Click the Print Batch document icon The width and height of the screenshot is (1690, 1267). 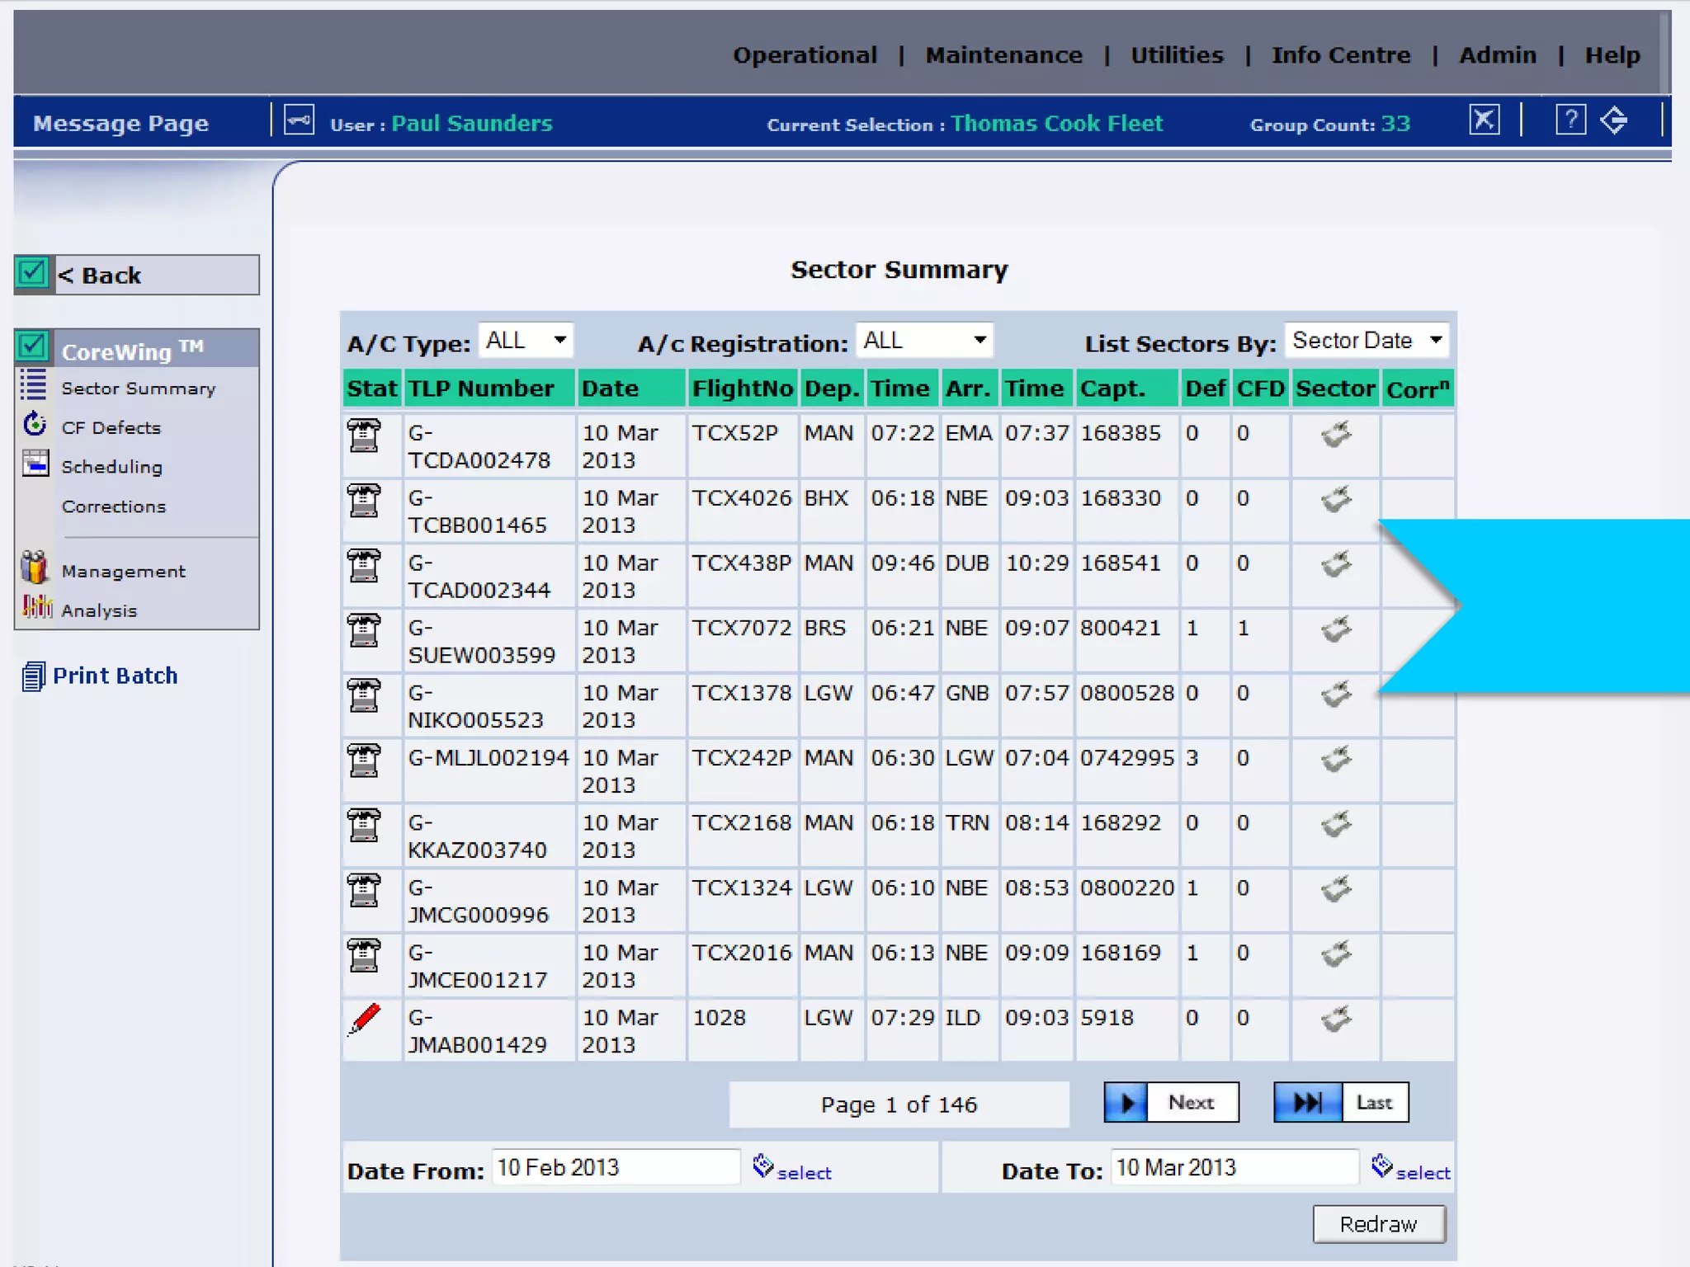pos(33,676)
